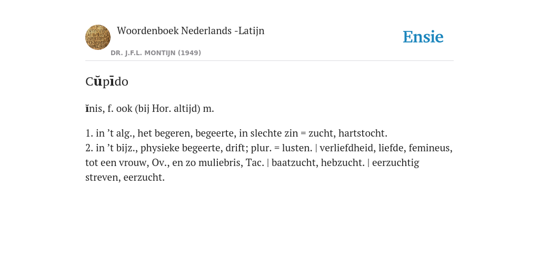Click the word hebzucht in the definition
This screenshot has height=269, width=539.
click(x=341, y=163)
